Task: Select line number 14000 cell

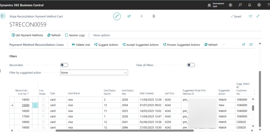Action: coord(23,100)
